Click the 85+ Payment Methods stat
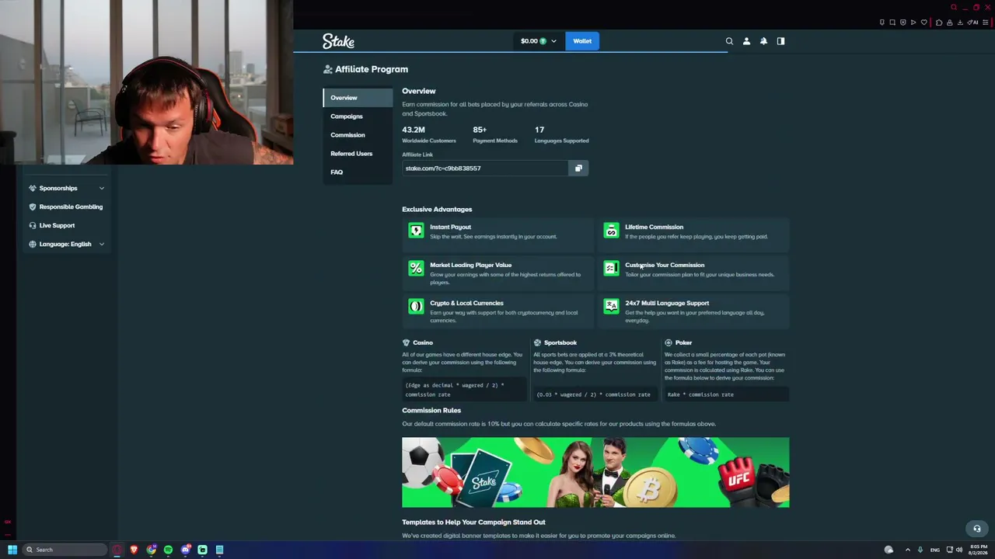The height and width of the screenshot is (559, 995). tap(495, 134)
